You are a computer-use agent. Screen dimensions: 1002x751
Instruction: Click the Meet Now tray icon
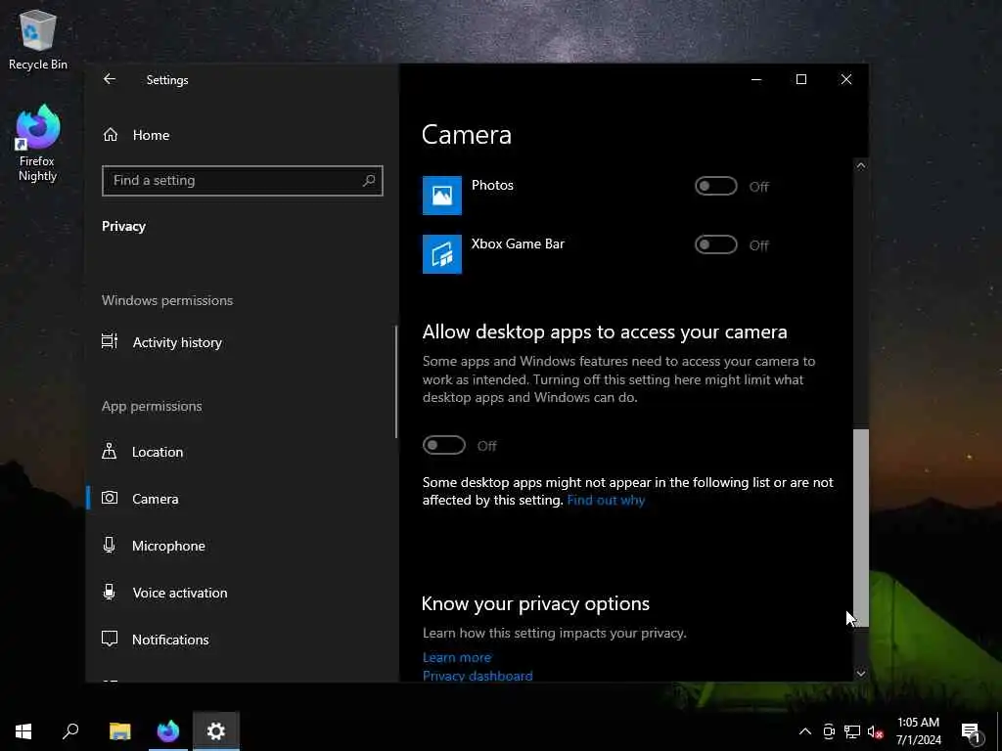pyautogui.click(x=829, y=731)
